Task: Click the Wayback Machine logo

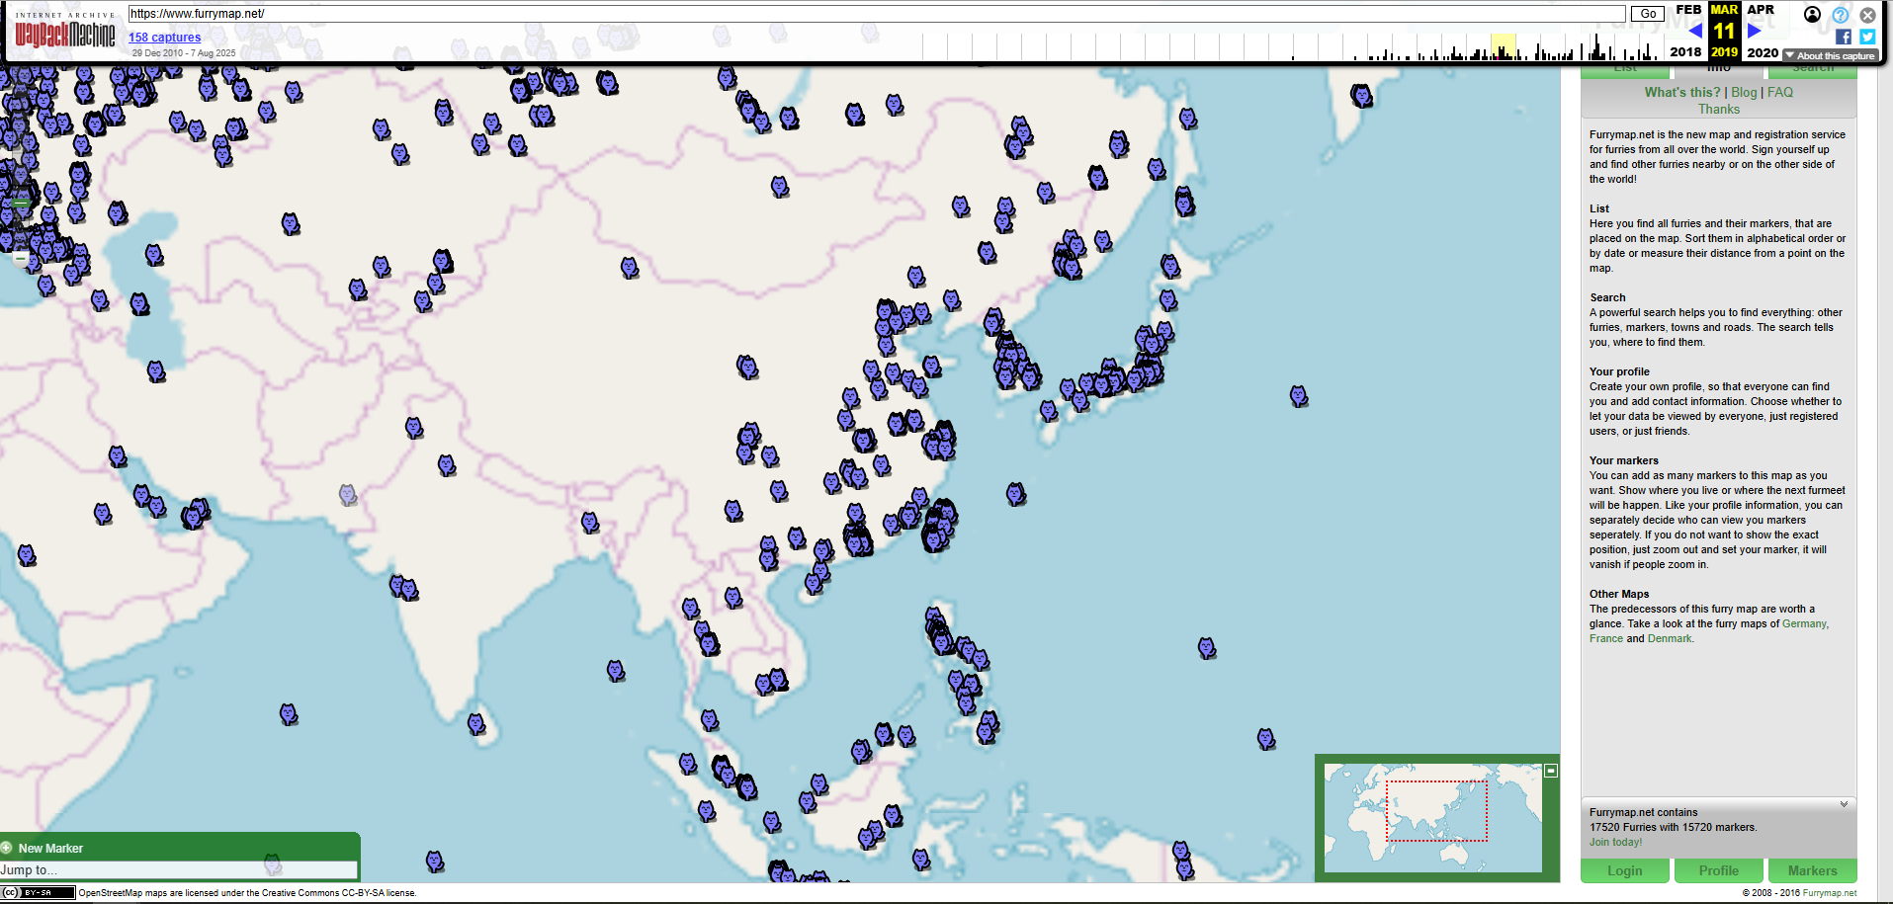Action: [64, 32]
